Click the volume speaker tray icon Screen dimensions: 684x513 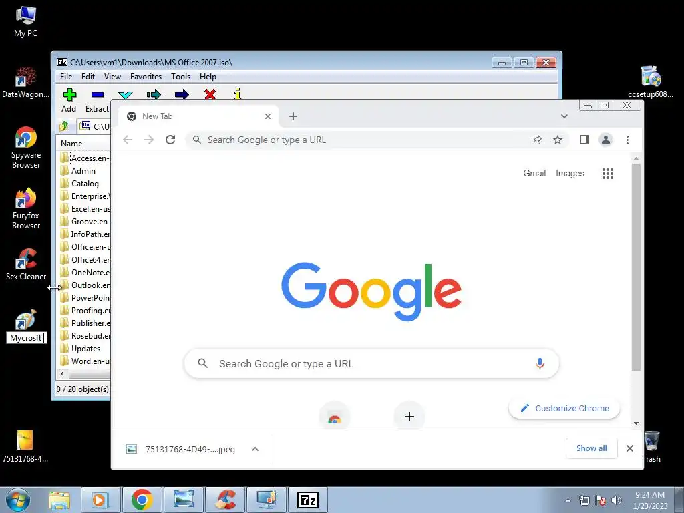[616, 500]
